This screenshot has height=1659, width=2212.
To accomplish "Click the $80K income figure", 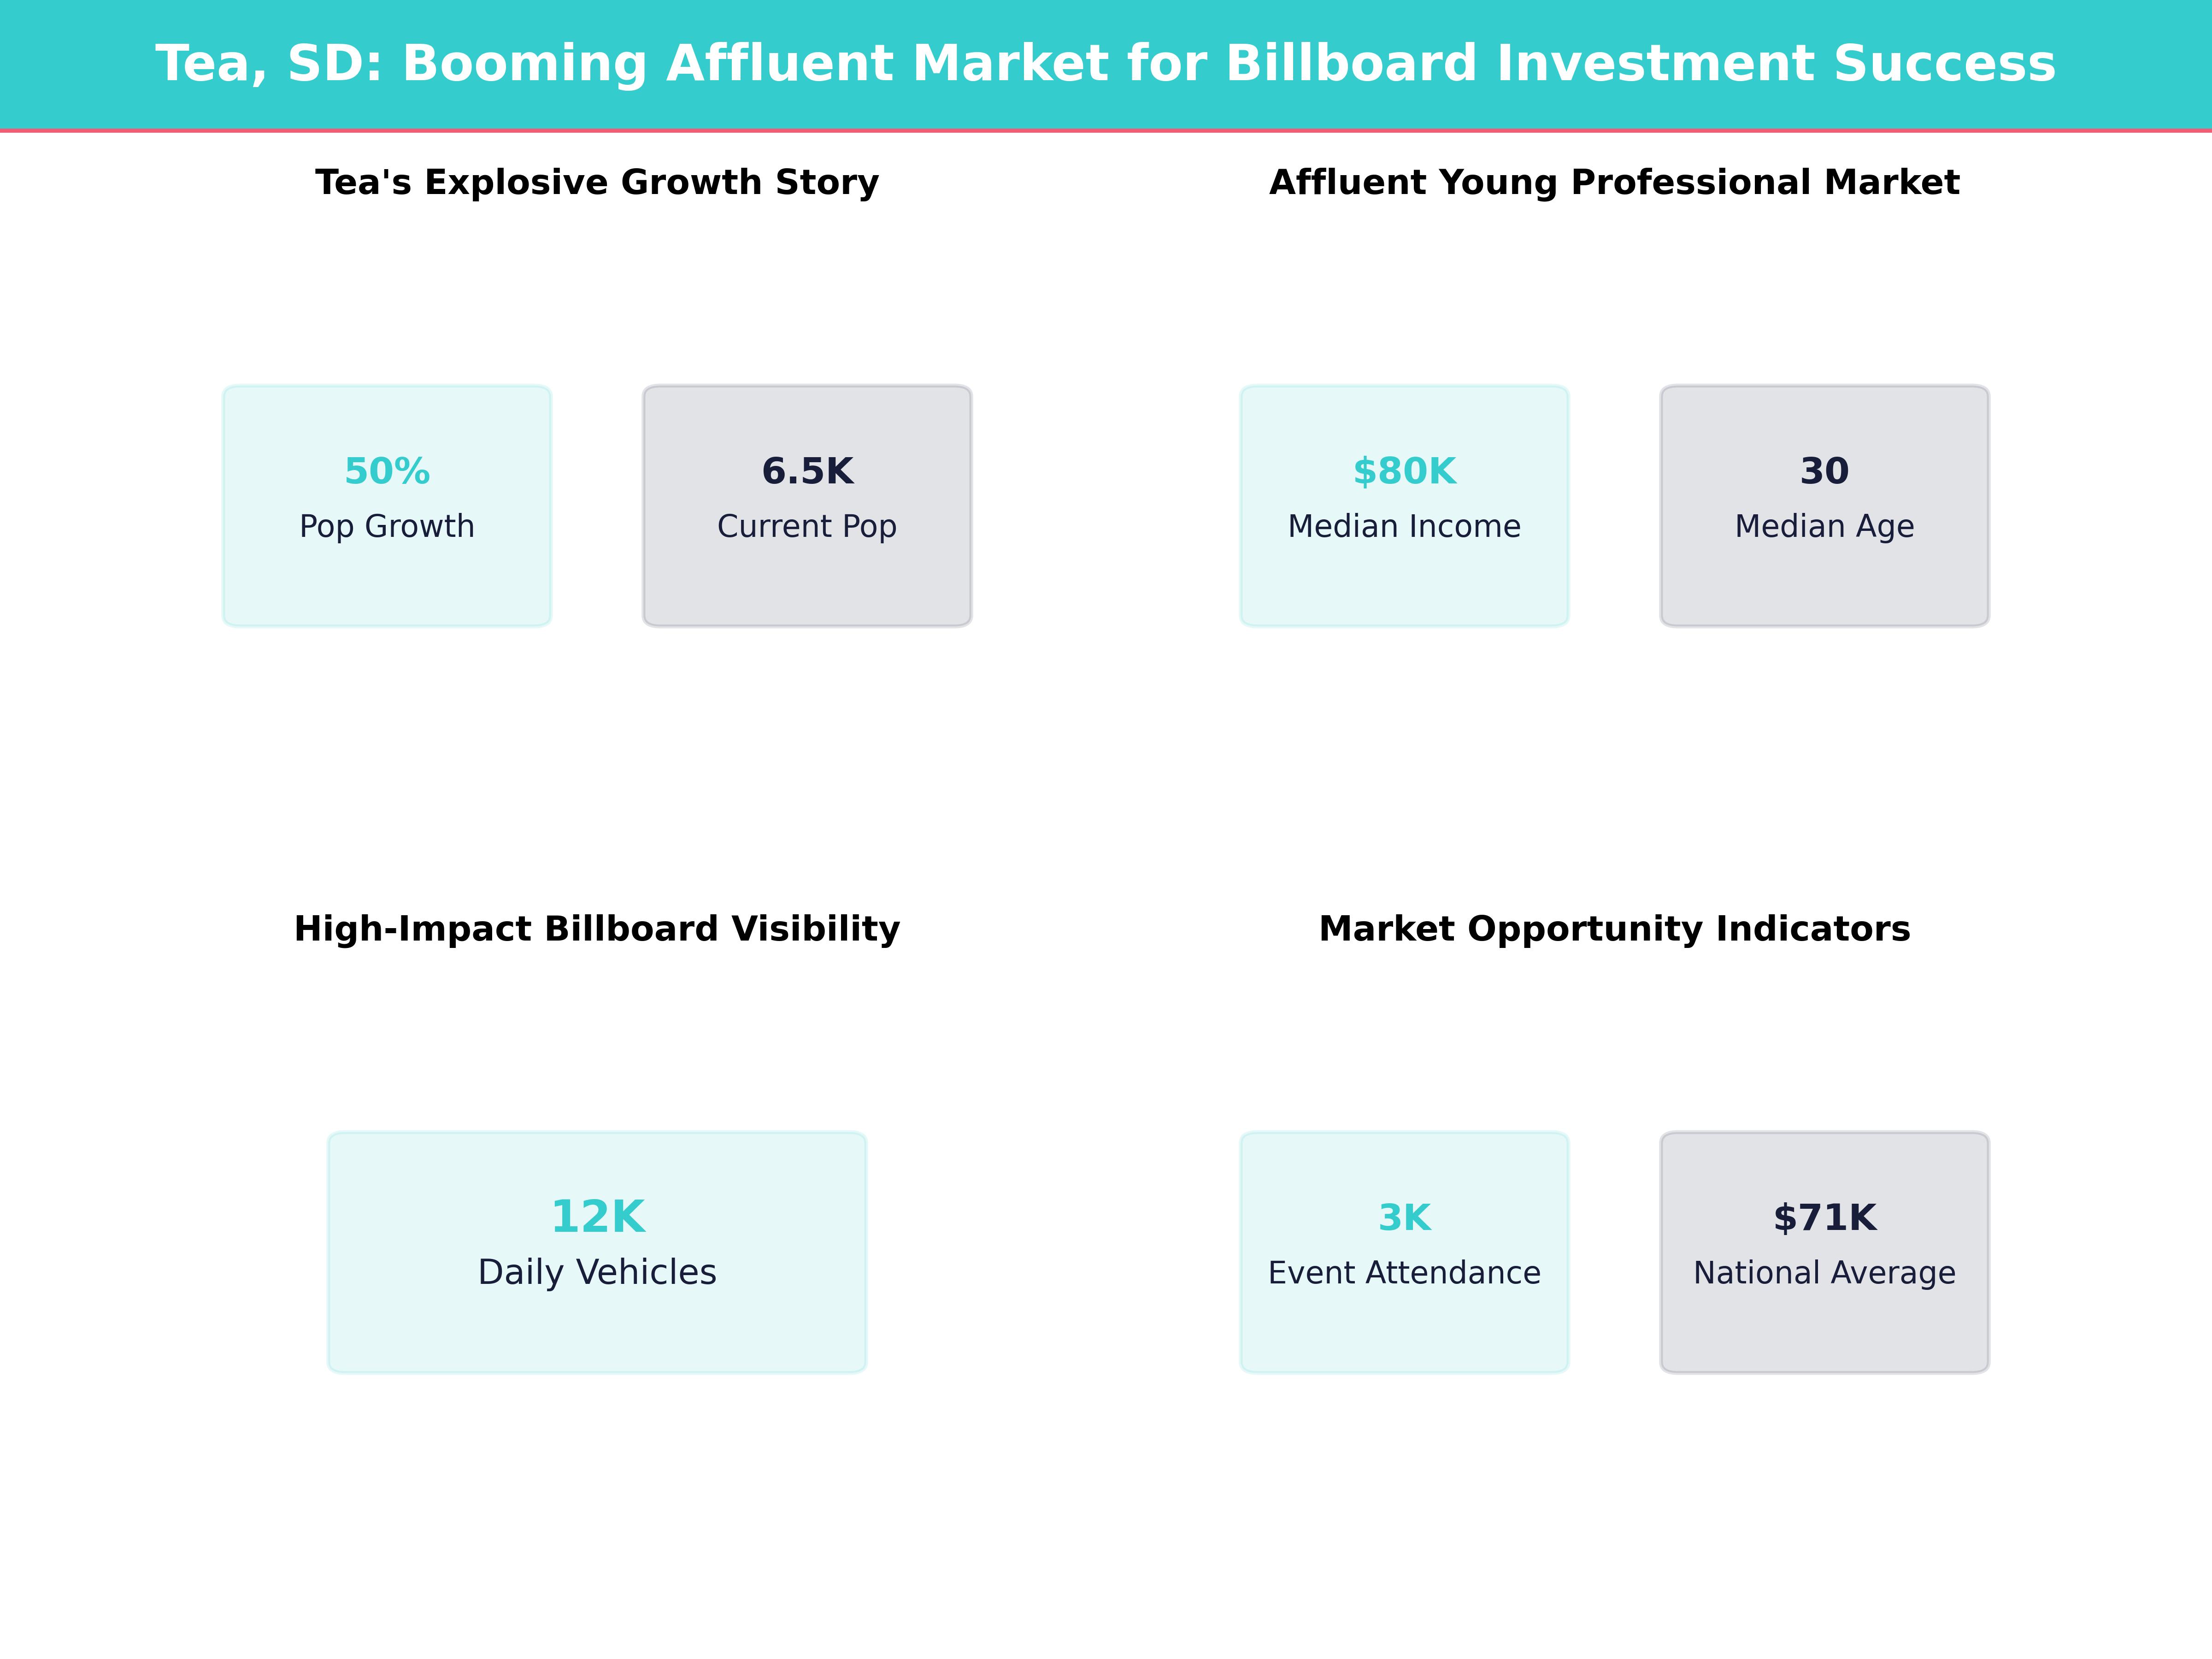I will [1404, 470].
